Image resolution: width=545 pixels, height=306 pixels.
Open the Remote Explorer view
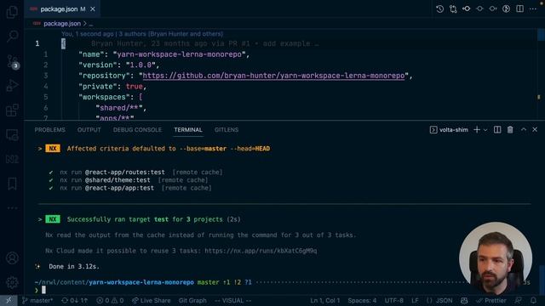12,134
